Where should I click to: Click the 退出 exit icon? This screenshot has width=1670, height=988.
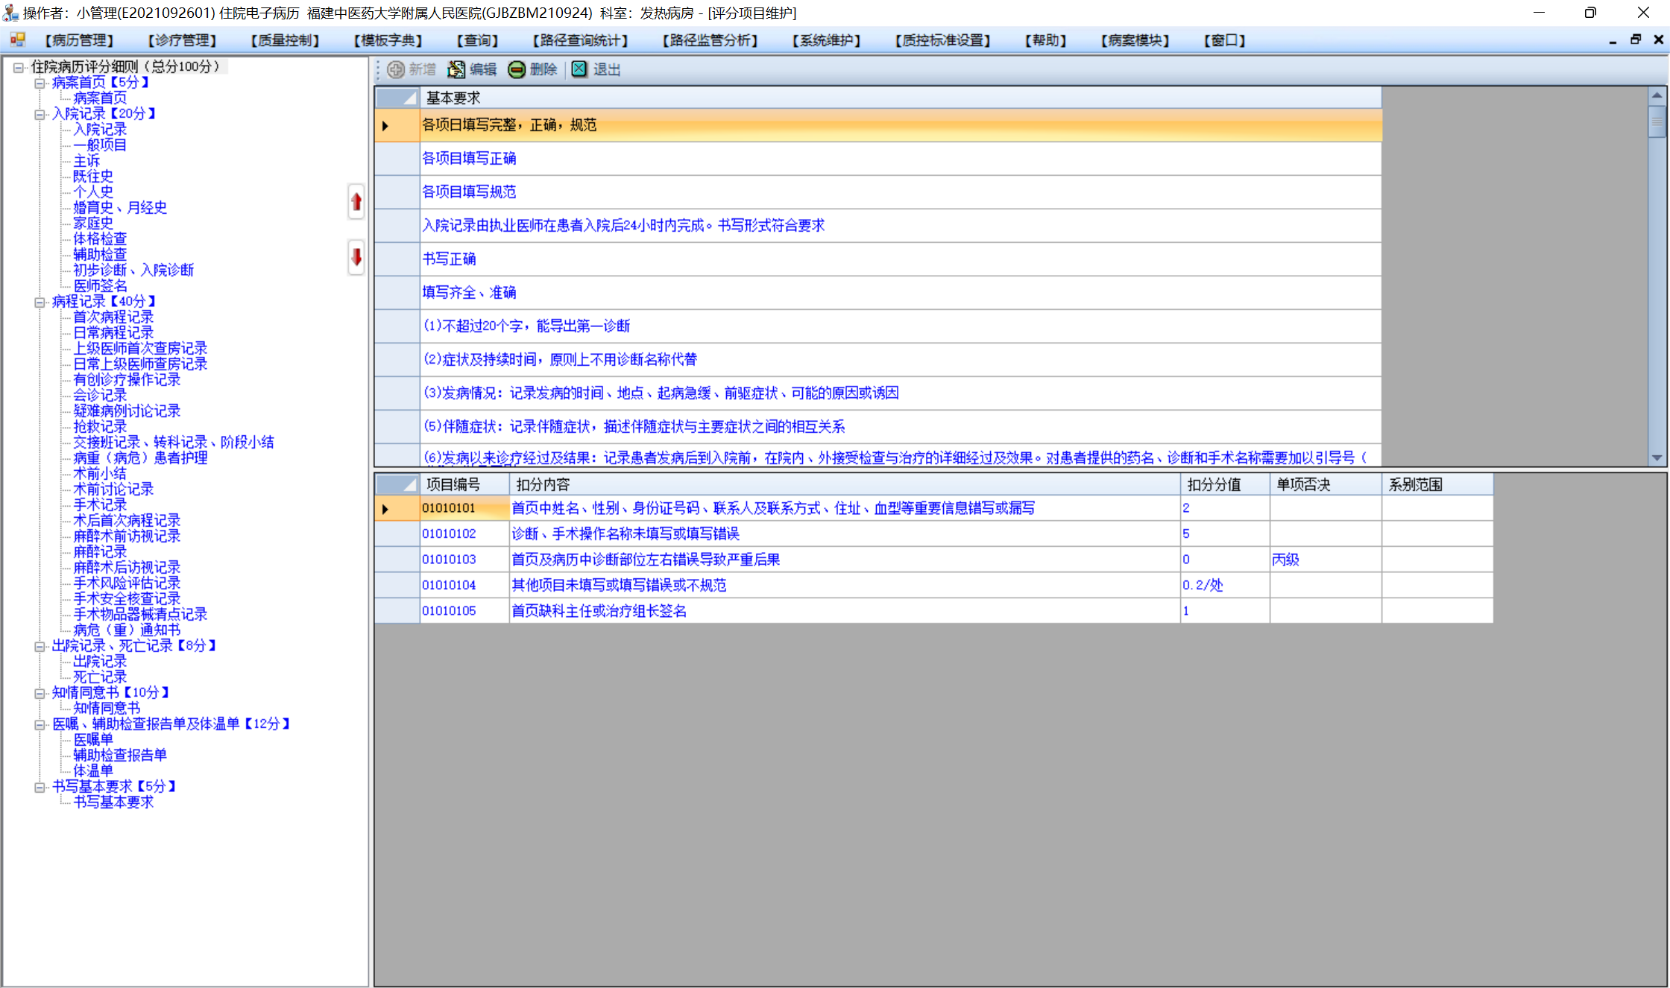[579, 69]
